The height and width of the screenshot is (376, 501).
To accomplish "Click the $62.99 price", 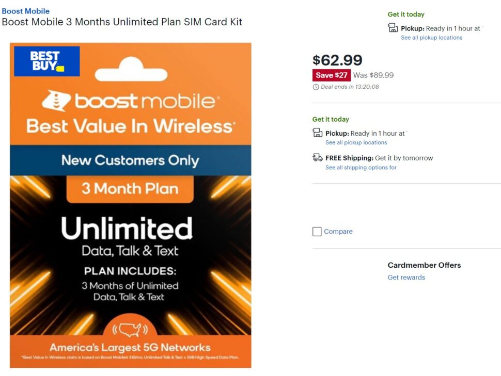I will pyautogui.click(x=337, y=60).
